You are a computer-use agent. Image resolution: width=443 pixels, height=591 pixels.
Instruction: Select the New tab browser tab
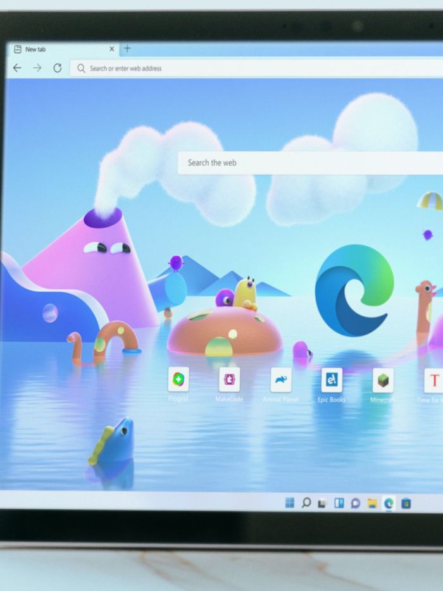click(63, 49)
